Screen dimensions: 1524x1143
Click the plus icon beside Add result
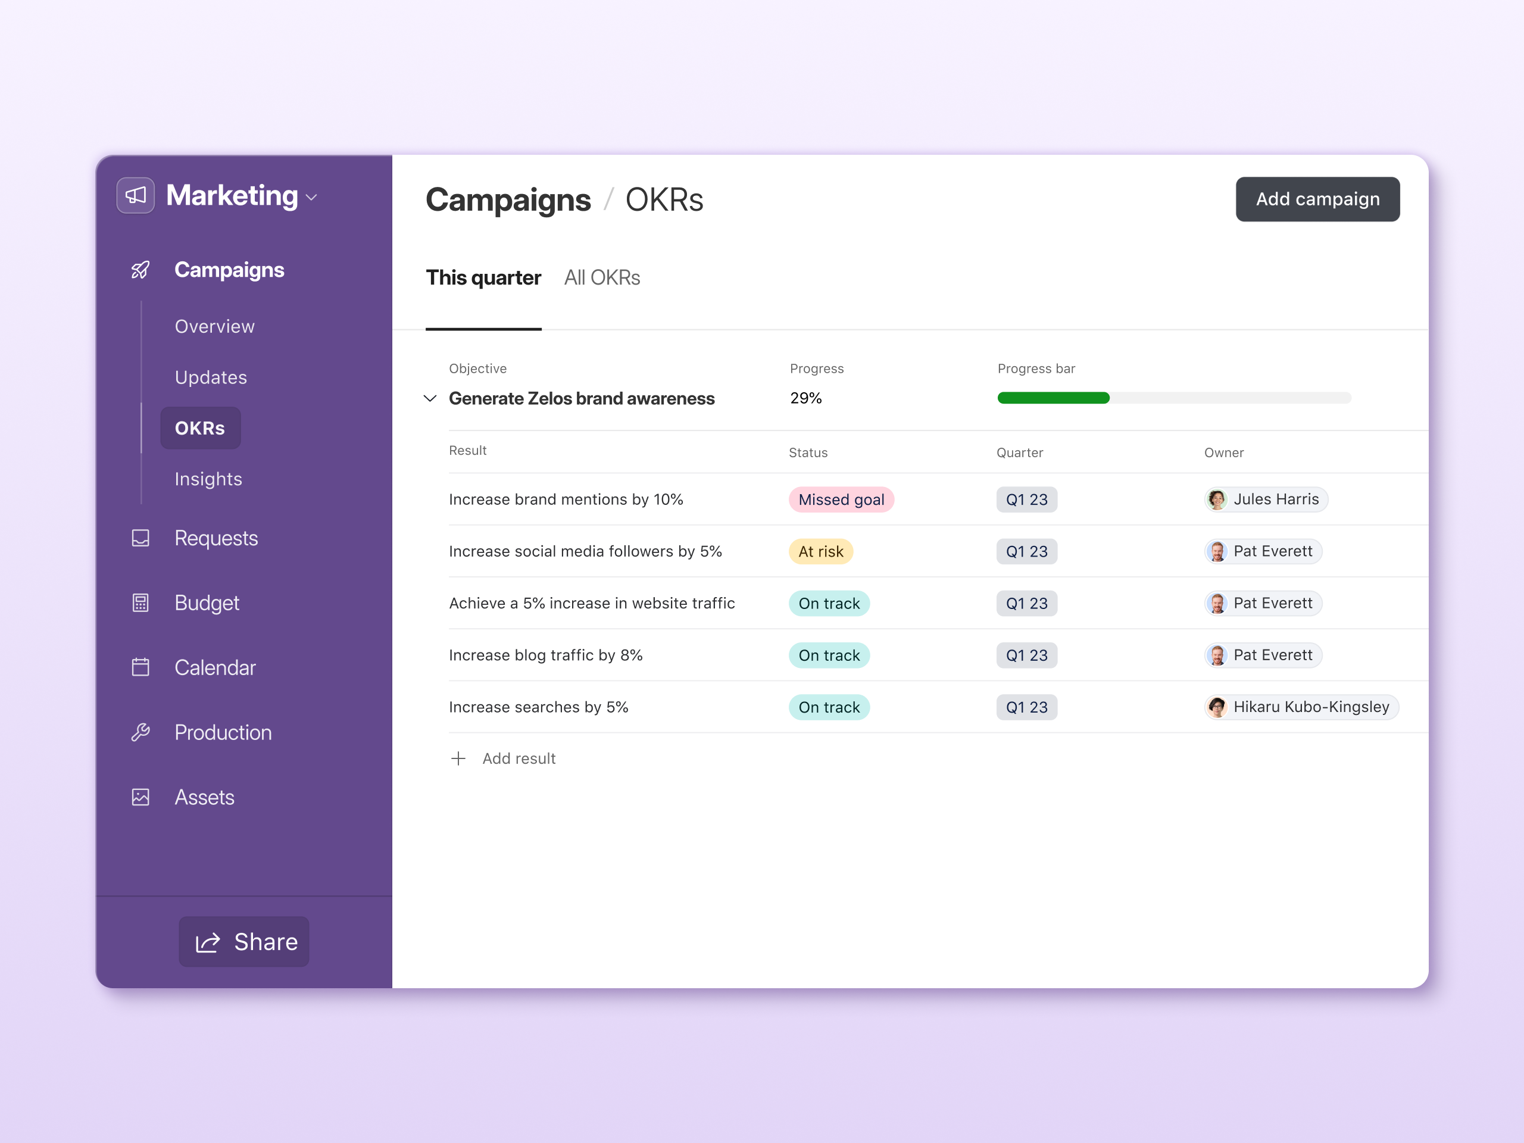click(x=458, y=758)
